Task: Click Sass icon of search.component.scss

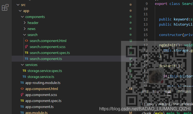Action: pos(26,47)
